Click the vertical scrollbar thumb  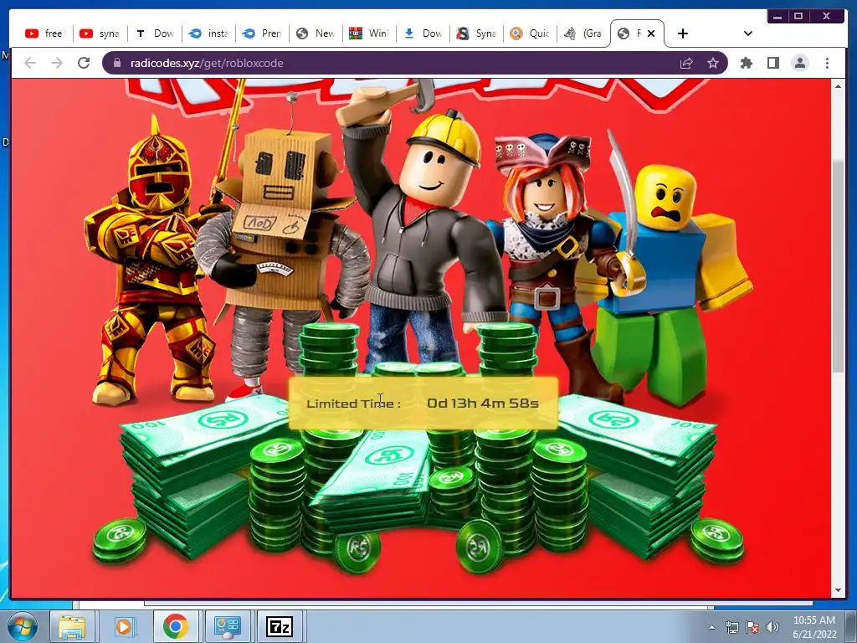coord(838,267)
